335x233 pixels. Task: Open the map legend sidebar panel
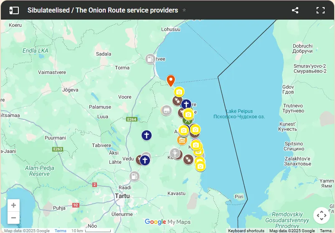click(14, 10)
